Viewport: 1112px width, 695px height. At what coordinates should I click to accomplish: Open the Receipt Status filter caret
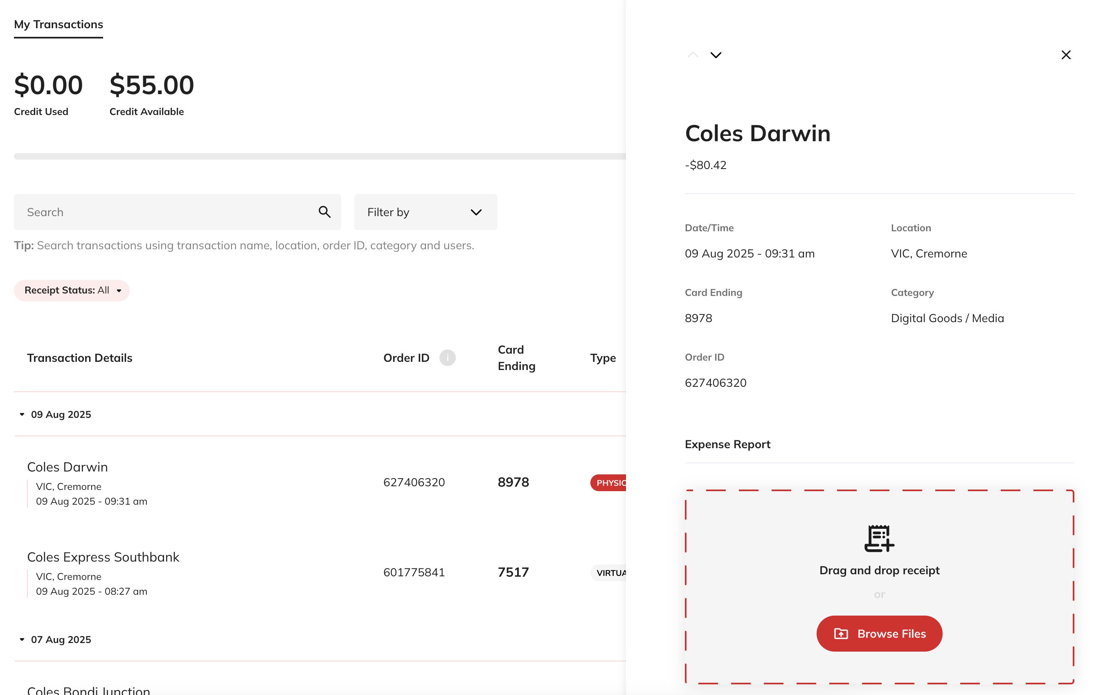[x=119, y=290]
